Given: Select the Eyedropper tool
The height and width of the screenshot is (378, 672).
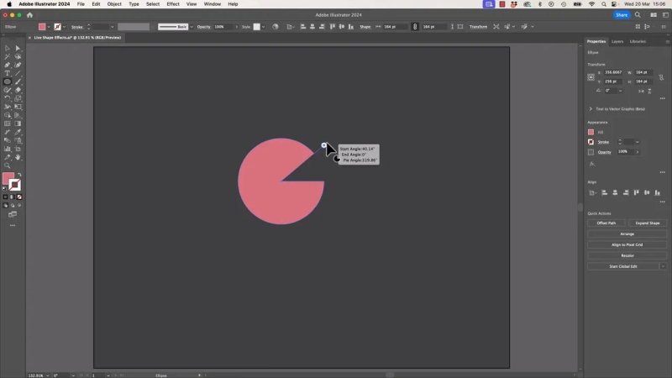Looking at the screenshot, I should click(x=18, y=132).
